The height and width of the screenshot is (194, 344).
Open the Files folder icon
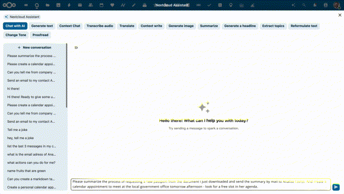(x=47, y=5)
